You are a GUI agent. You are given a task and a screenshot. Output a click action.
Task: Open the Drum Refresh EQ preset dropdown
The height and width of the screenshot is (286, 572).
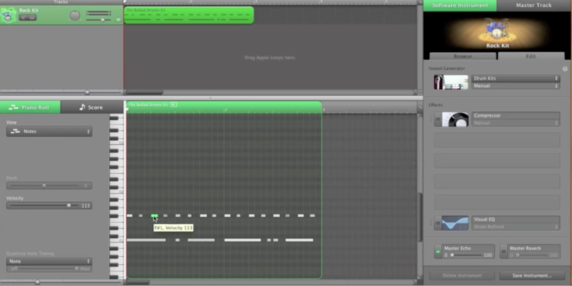(x=516, y=227)
